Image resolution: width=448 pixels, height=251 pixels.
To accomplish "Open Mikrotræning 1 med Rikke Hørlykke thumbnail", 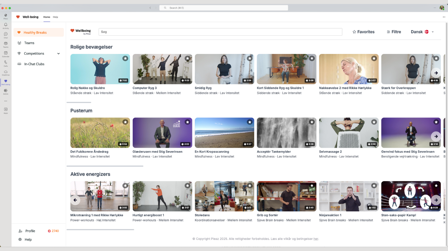I will [100, 196].
